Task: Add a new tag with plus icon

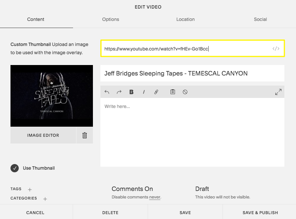Action: (x=30, y=189)
